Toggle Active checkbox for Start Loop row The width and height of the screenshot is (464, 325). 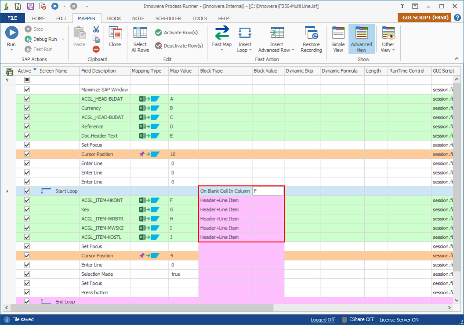[27, 191]
